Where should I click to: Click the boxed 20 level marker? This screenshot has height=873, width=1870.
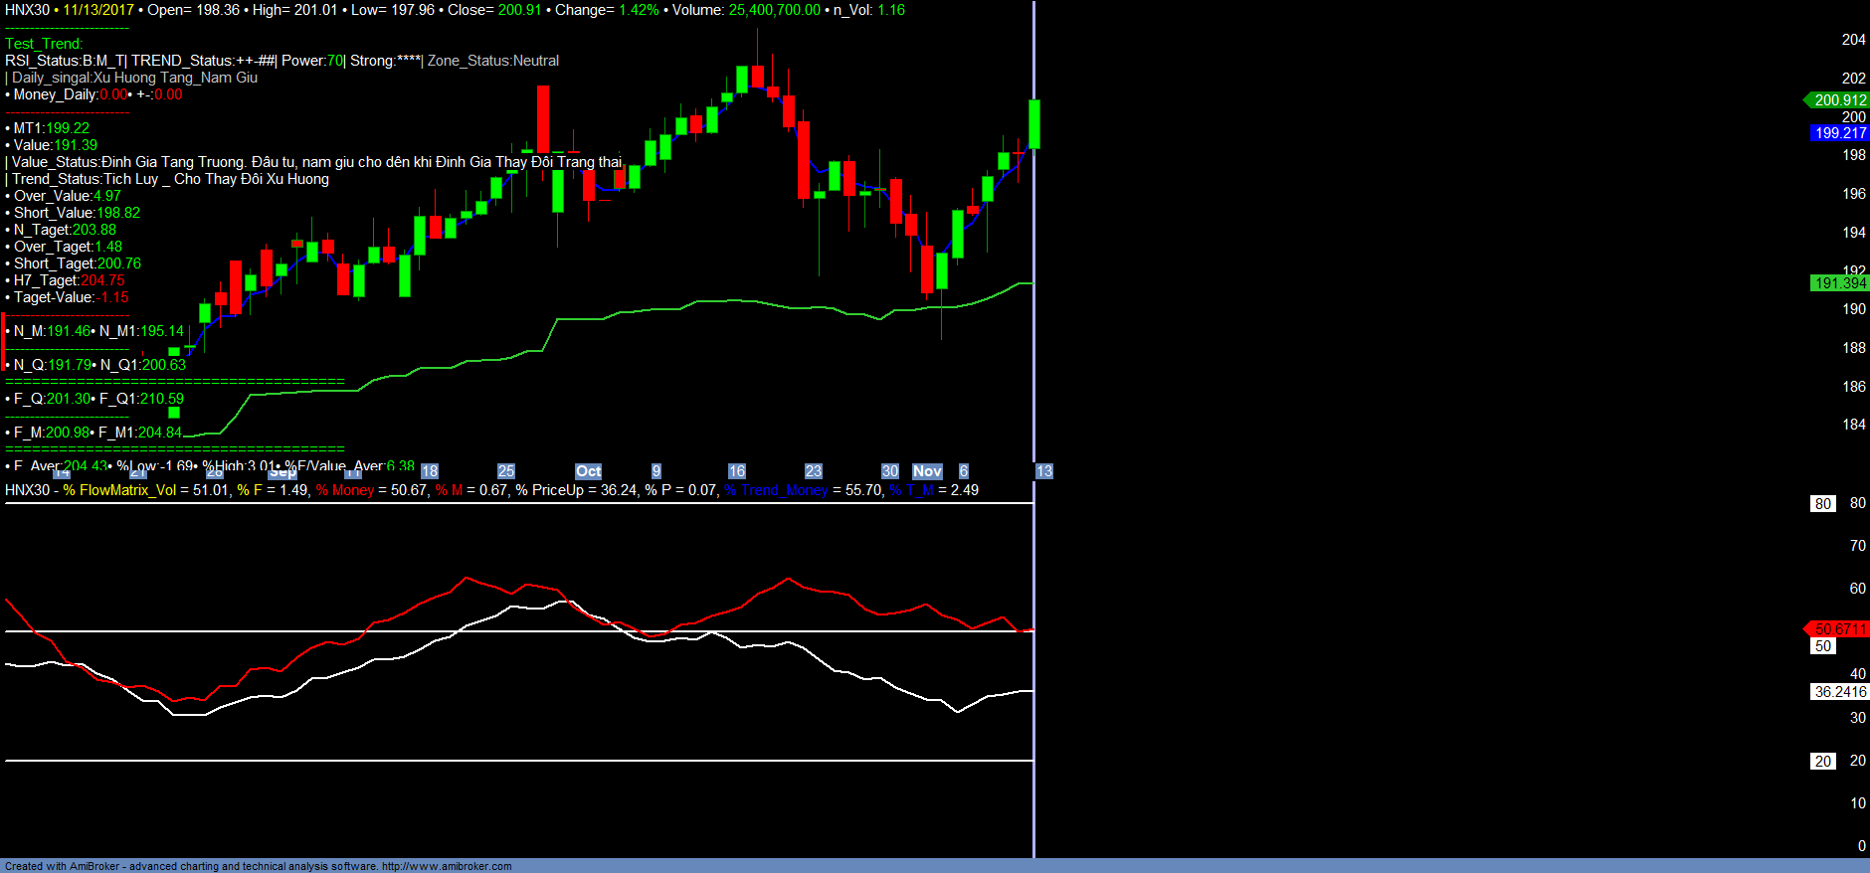[1822, 762]
